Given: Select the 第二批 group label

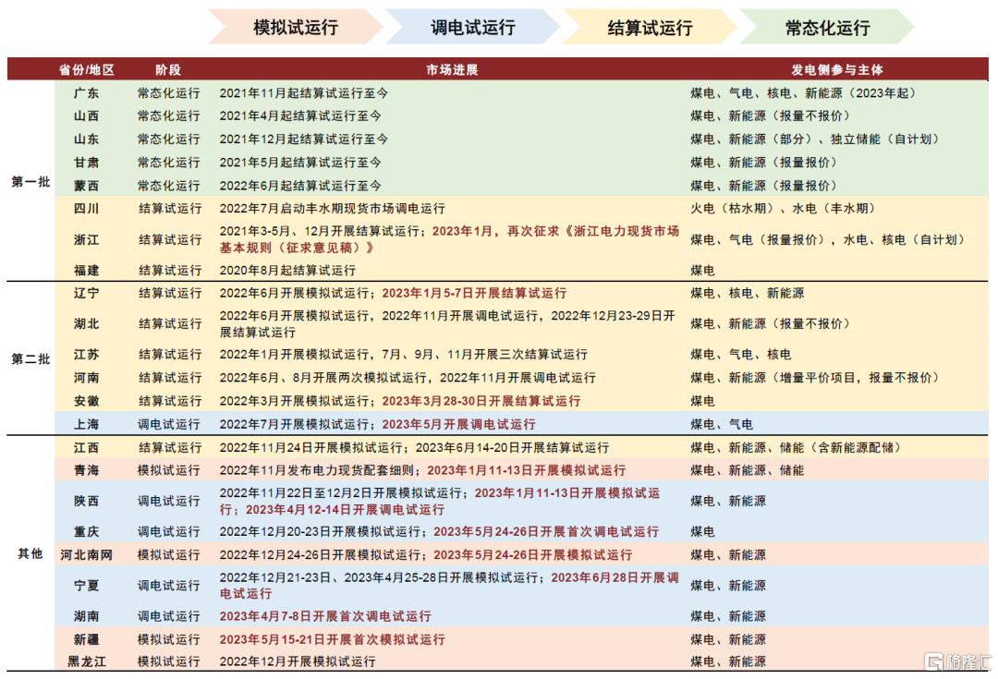Looking at the screenshot, I should (x=30, y=359).
